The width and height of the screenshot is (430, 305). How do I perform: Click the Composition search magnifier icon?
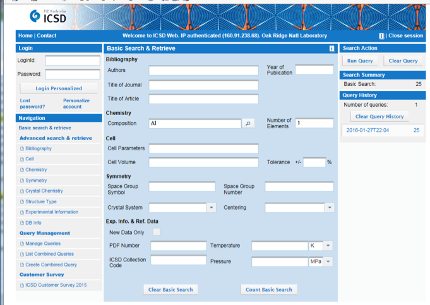248,124
